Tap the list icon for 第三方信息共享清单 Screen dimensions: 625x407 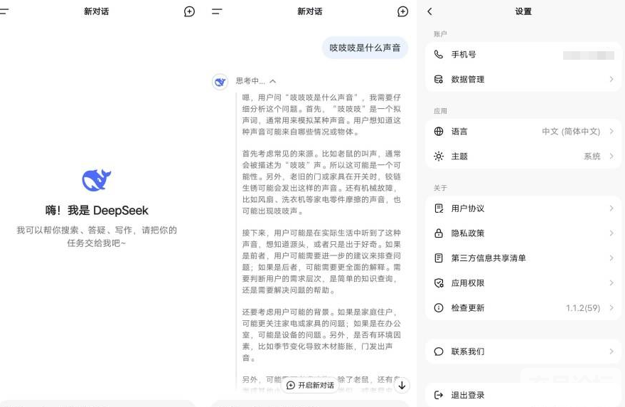tap(439, 258)
